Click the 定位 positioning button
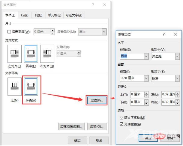 click(97, 101)
